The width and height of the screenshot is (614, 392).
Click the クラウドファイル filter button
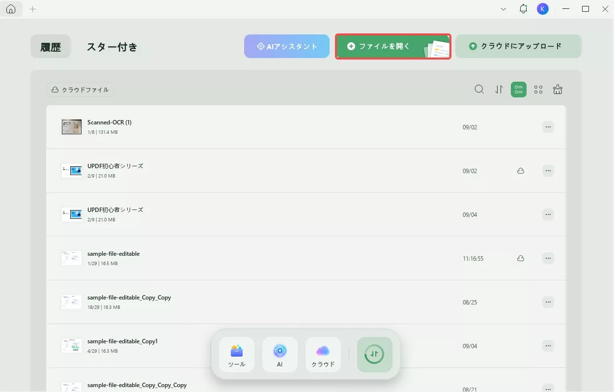(x=80, y=90)
